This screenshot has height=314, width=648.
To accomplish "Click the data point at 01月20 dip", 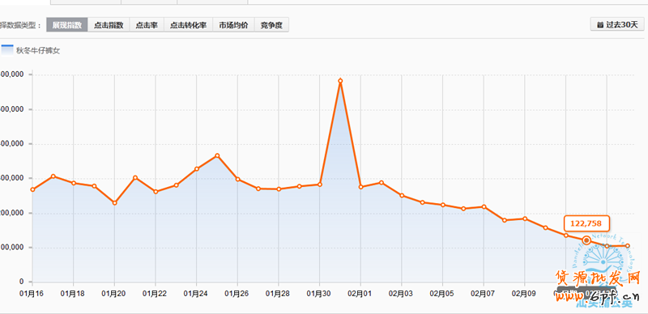I will [115, 203].
